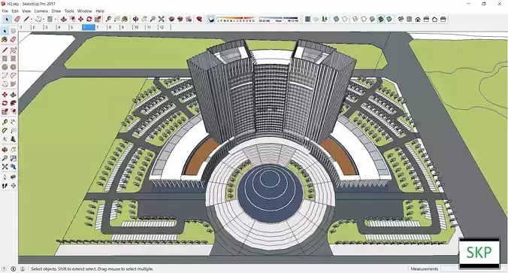Select the Protractor tool
508x273 pixels.
click(5, 131)
